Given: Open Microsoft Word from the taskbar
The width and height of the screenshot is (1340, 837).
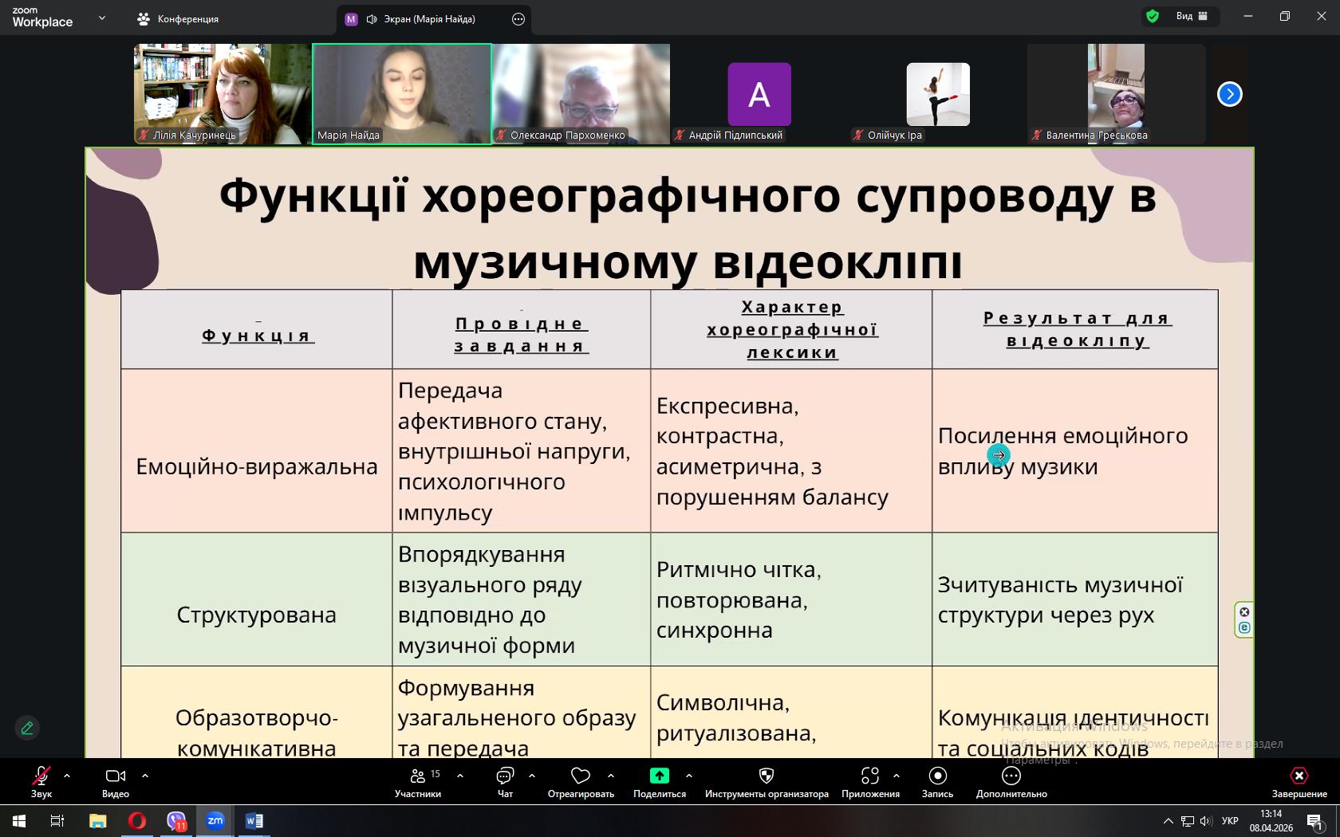Looking at the screenshot, I should click(x=254, y=820).
